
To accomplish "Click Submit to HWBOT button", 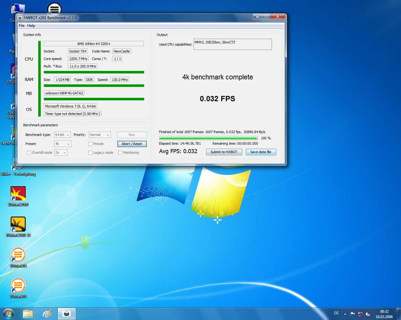I will pyautogui.click(x=224, y=152).
